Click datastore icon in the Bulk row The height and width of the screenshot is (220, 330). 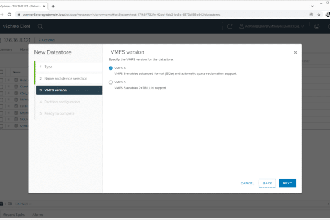click(x=16, y=80)
